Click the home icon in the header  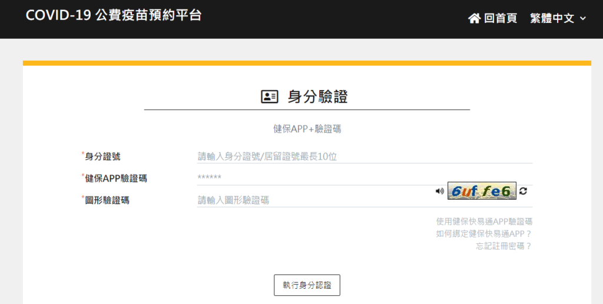[474, 18]
